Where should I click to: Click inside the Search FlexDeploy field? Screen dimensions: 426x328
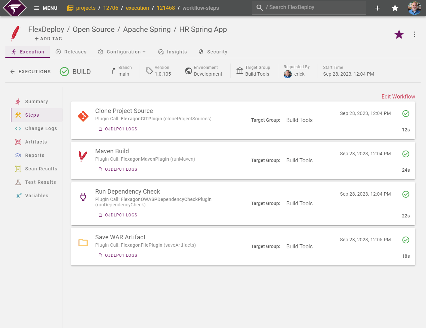[x=309, y=7]
